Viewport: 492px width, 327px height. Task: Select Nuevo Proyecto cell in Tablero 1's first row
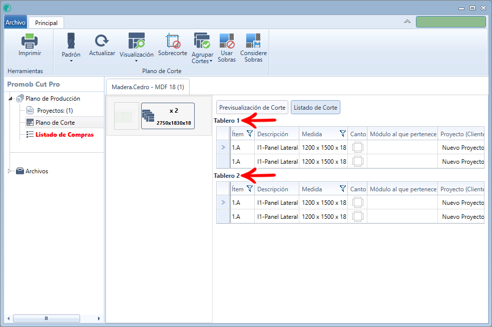point(461,147)
